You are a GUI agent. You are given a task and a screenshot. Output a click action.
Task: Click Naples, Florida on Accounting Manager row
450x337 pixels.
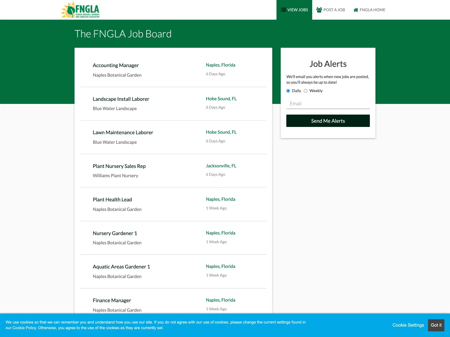click(x=220, y=65)
